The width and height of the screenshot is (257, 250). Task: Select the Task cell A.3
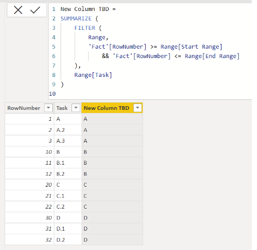point(68,141)
